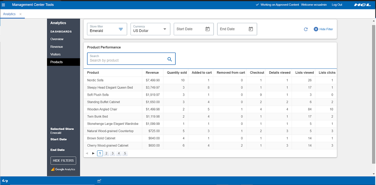
Task: Open the End Date calendar picker
Action: pos(251,29)
